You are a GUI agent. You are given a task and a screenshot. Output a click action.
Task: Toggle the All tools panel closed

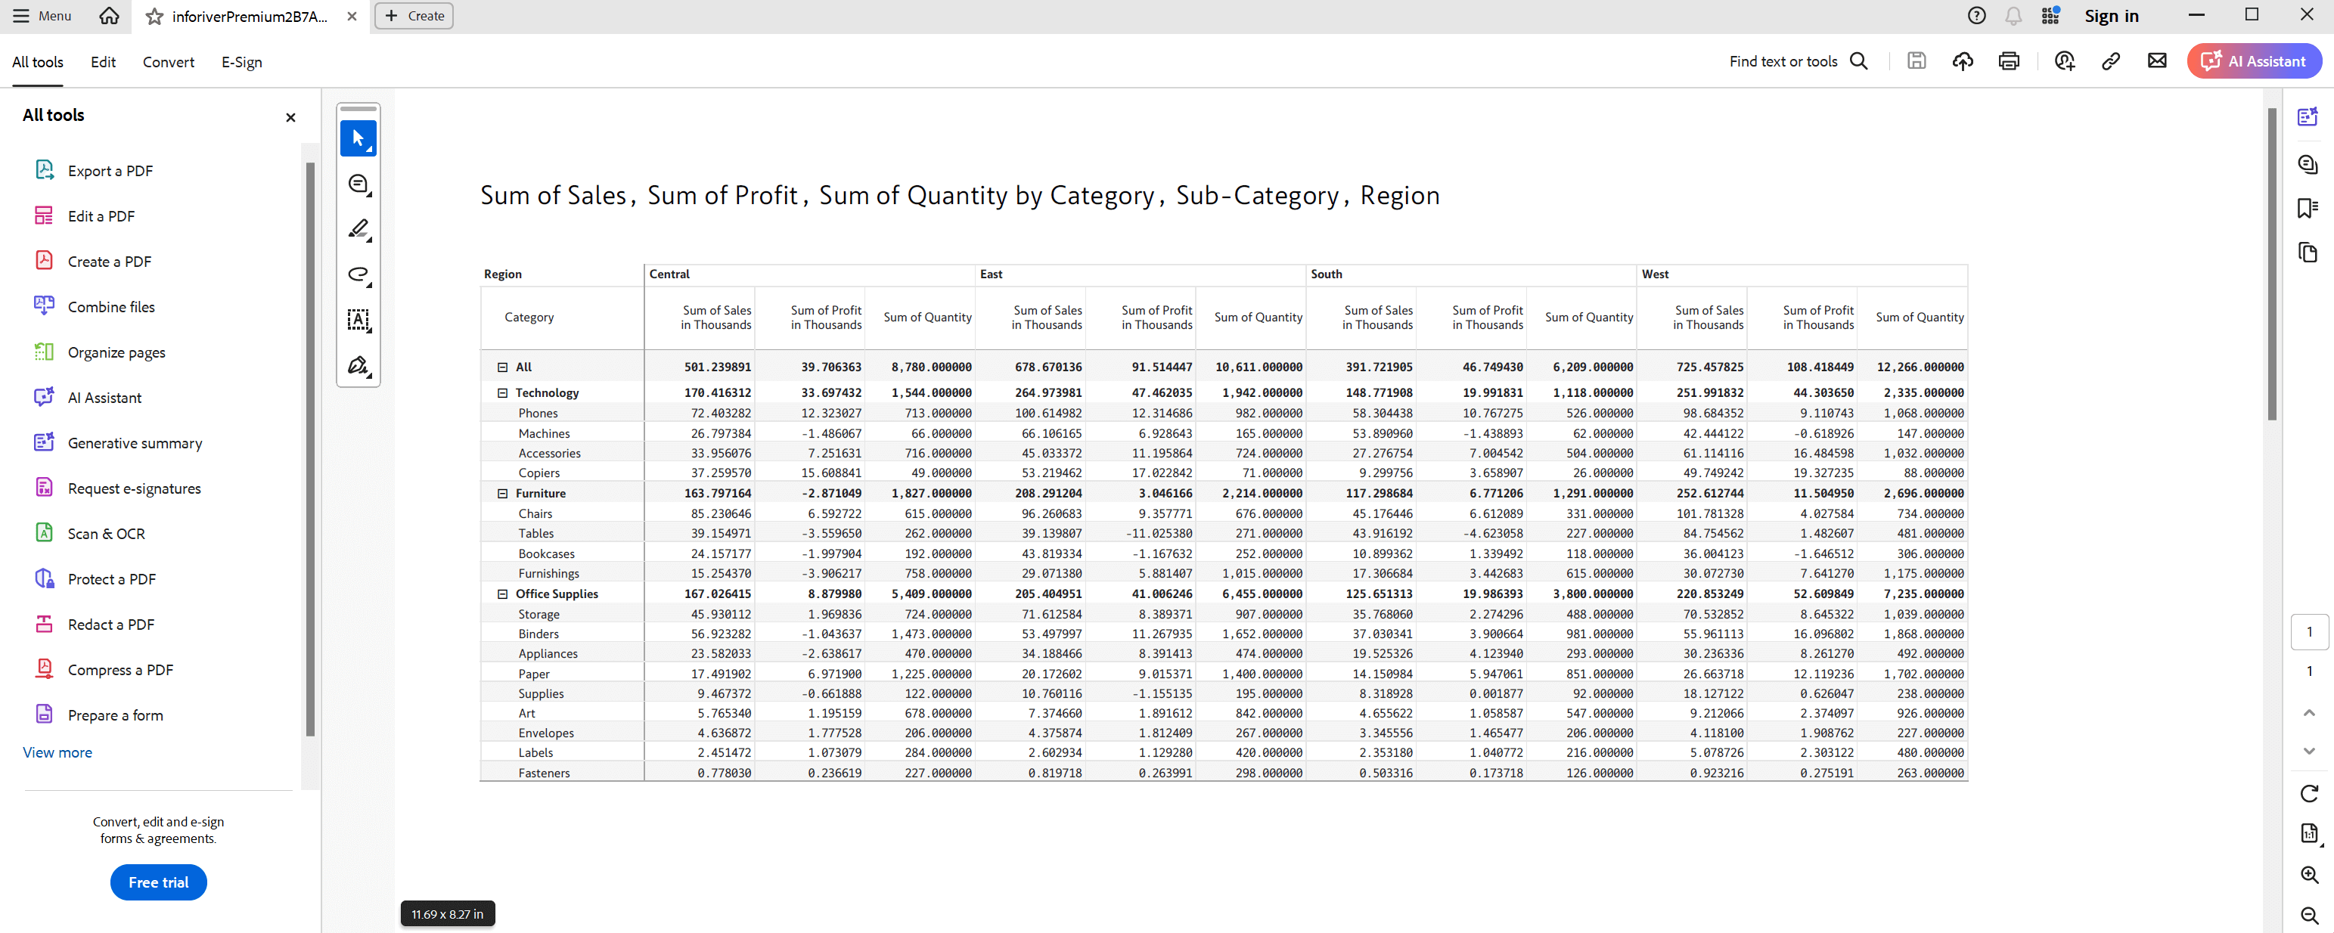coord(290,115)
